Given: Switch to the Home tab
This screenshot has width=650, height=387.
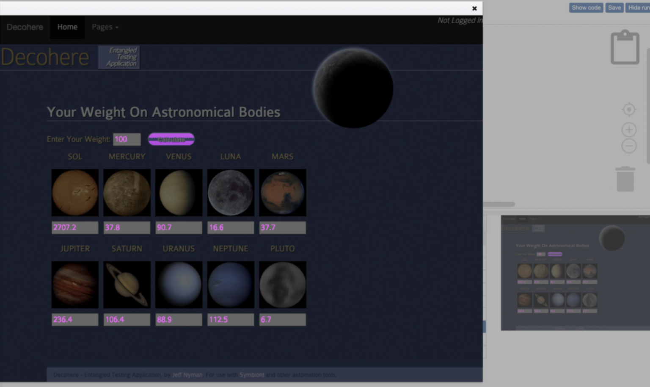Looking at the screenshot, I should (x=67, y=27).
